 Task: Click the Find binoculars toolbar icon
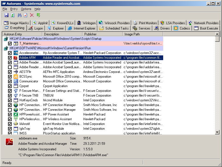pos(19,15)
